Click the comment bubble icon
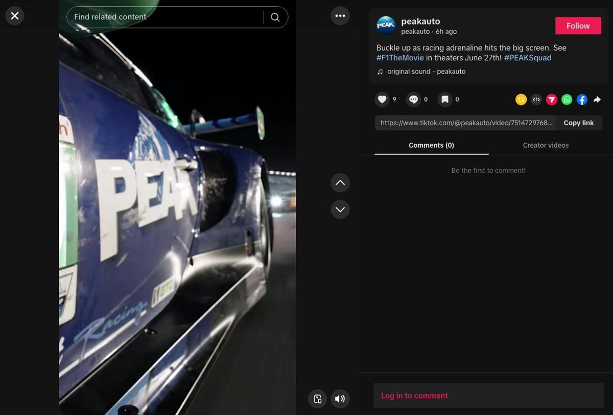Viewport: 613px width, 415px height. click(x=414, y=99)
